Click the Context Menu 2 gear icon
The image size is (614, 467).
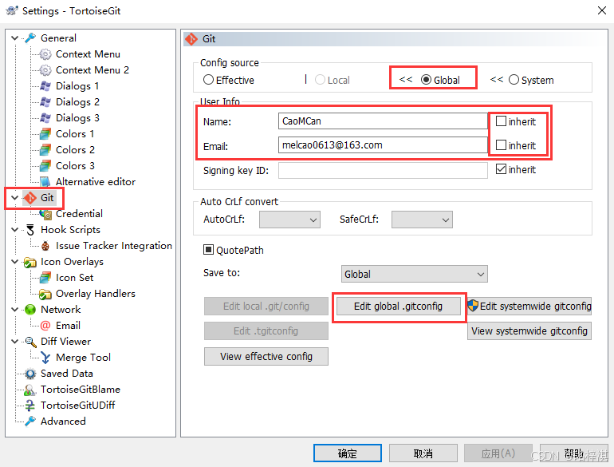tap(45, 70)
